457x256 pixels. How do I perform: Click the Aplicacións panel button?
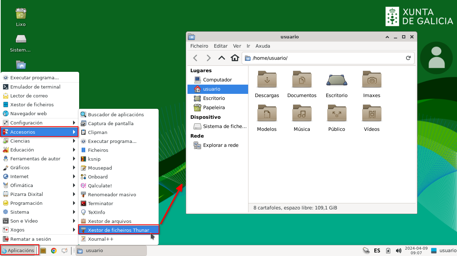[x=18, y=250]
